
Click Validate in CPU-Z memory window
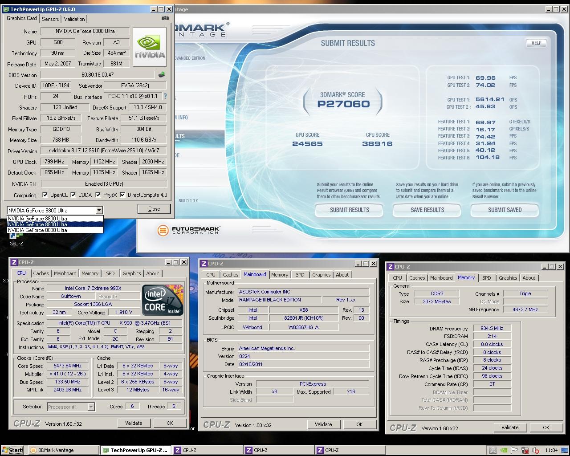510,427
